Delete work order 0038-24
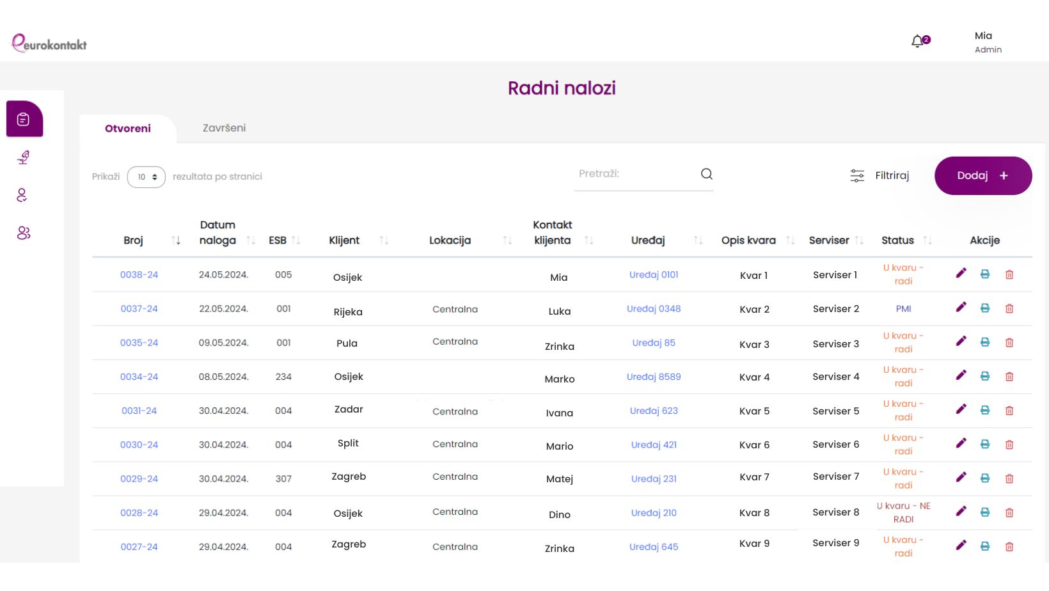This screenshot has width=1049, height=591. pos(1009,274)
